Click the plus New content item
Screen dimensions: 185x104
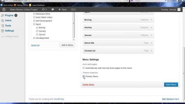62,10
